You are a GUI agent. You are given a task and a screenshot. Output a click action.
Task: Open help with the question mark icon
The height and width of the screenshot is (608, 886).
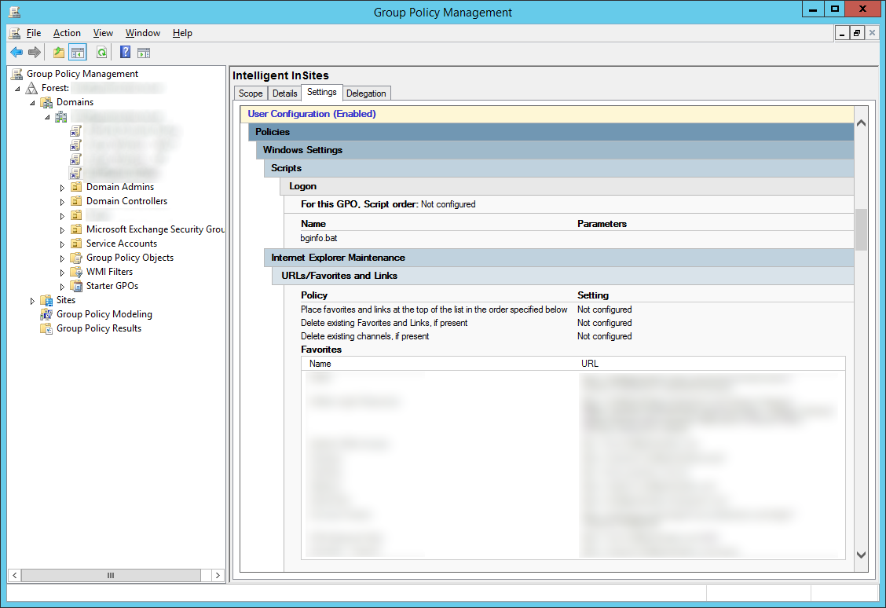point(126,53)
